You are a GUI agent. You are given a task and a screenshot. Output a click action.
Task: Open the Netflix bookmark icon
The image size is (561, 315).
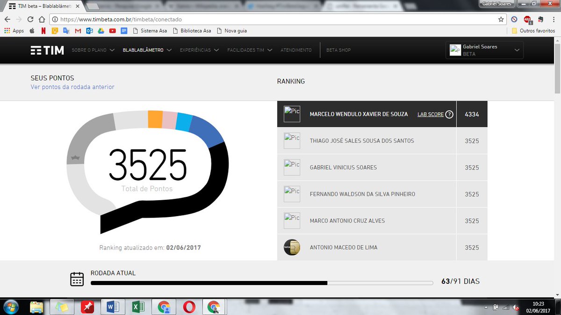(x=43, y=31)
